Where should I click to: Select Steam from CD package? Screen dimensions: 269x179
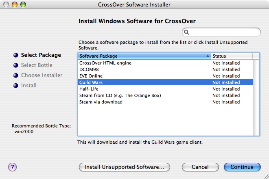click(x=166, y=95)
